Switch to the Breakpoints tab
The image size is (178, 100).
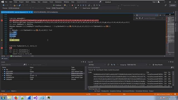(105, 91)
